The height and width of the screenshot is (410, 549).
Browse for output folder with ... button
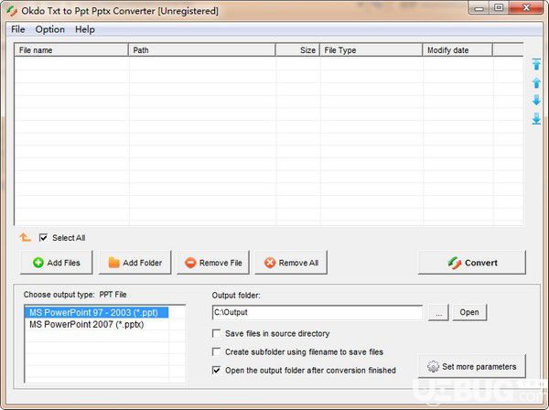point(438,312)
